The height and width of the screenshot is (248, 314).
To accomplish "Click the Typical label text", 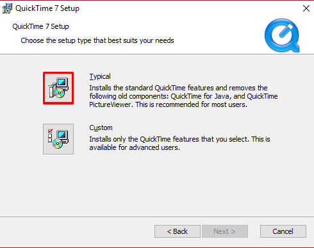I will 100,76.
